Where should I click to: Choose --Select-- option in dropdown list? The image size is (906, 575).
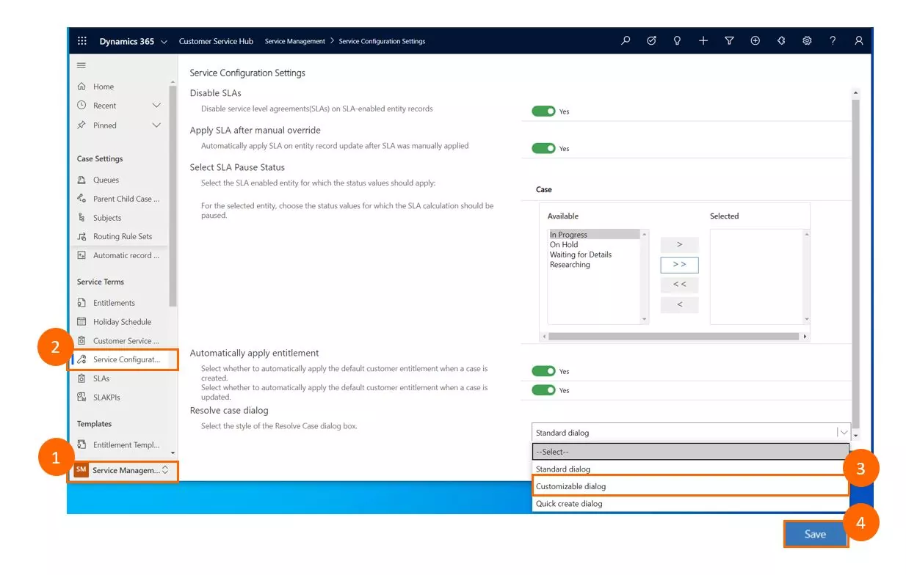coord(690,452)
